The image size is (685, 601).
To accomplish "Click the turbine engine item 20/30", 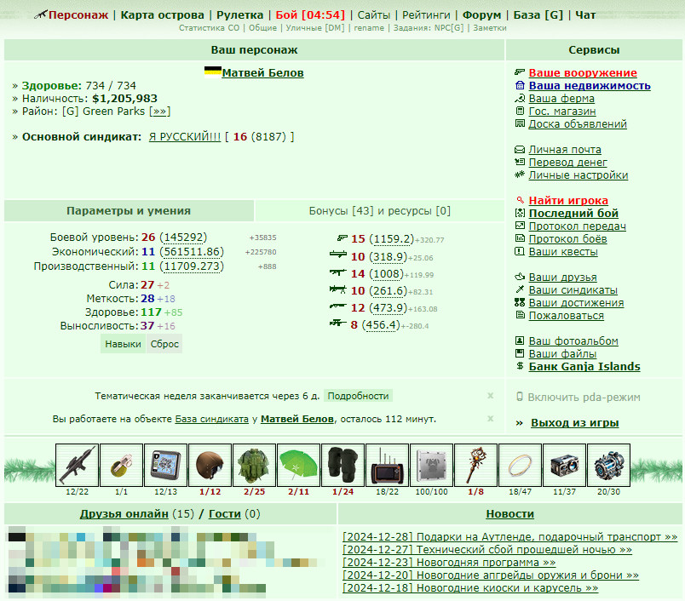I will 608,465.
